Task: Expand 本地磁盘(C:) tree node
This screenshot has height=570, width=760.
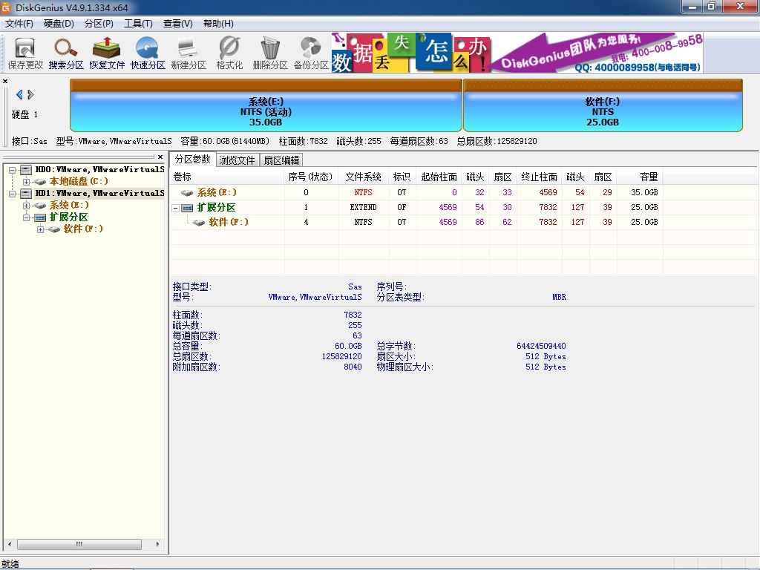Action: [x=27, y=182]
